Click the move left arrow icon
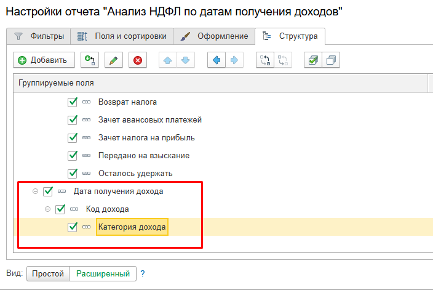This screenshot has height=290, width=433. pyautogui.click(x=217, y=60)
